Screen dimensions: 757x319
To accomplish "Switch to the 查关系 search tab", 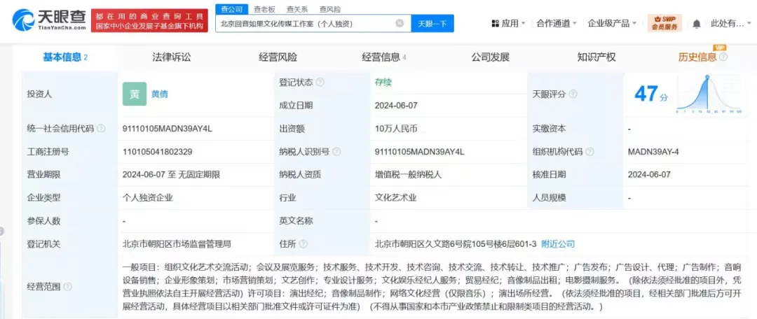I will coord(297,8).
